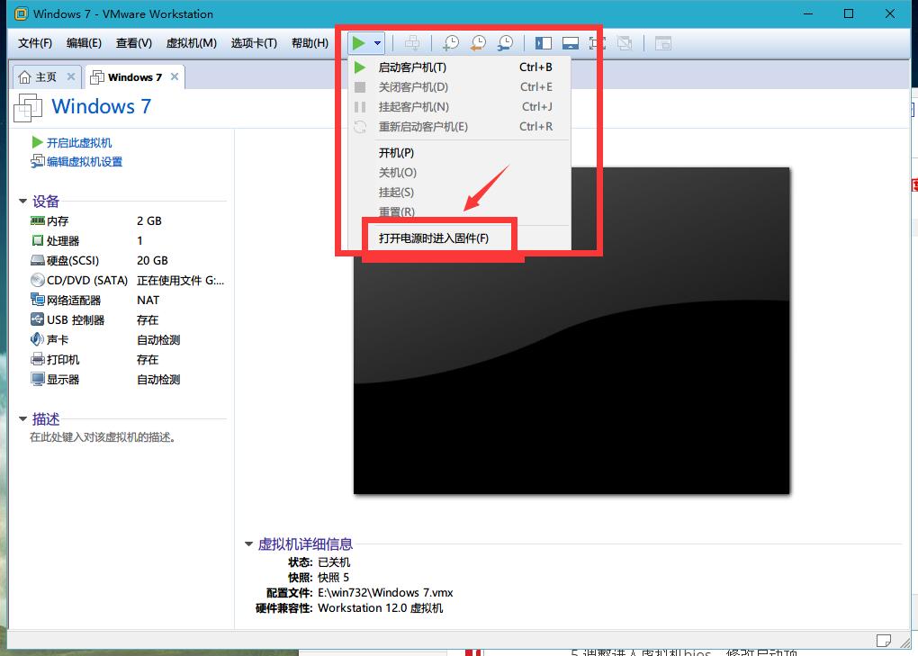The image size is (918, 656).
Task: Click 开启此虚拟机 link
Action: click(79, 143)
